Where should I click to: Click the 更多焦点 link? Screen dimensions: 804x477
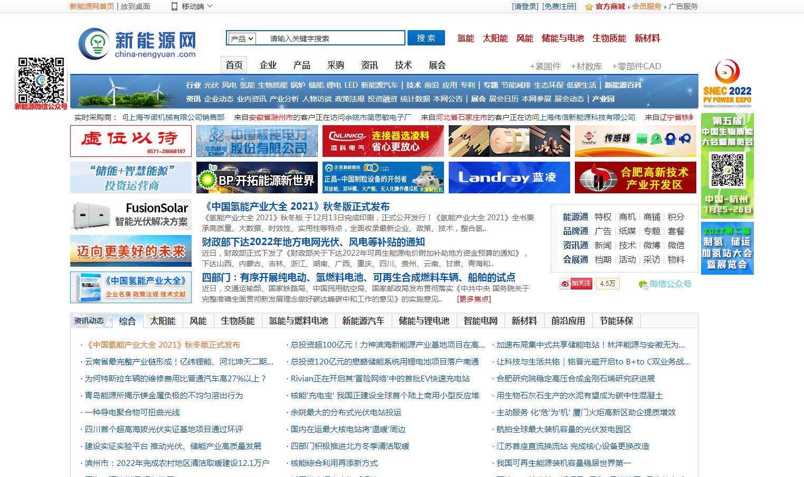474,299
